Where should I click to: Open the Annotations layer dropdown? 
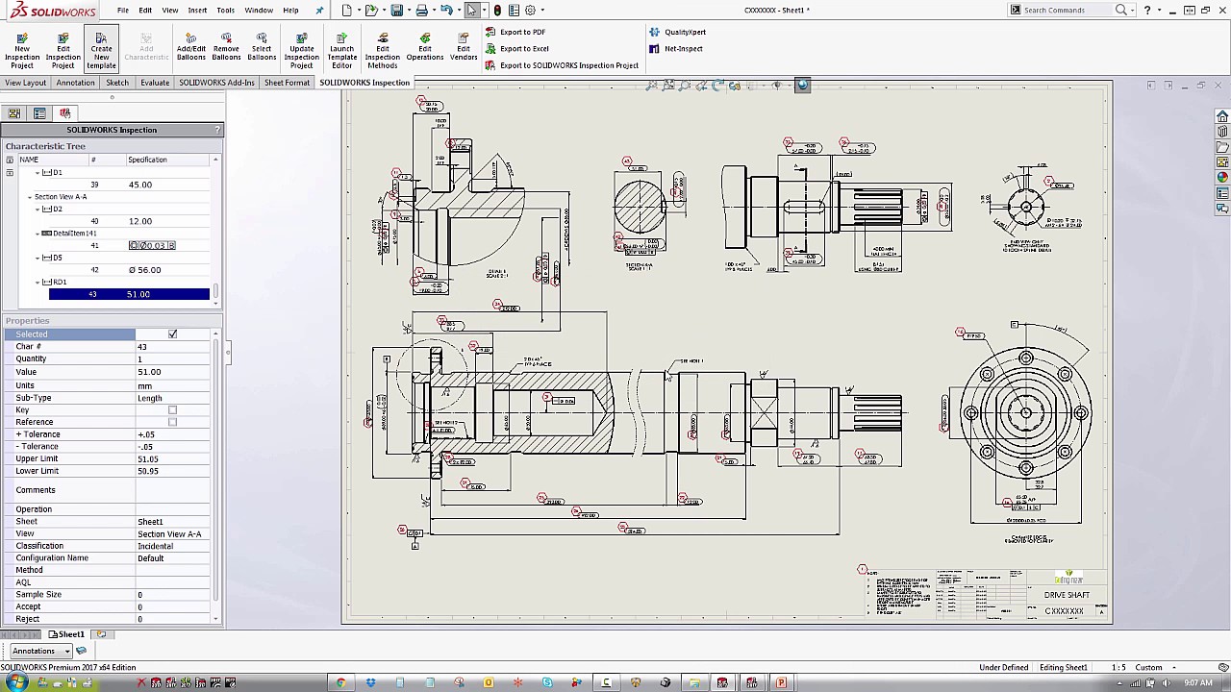[67, 651]
